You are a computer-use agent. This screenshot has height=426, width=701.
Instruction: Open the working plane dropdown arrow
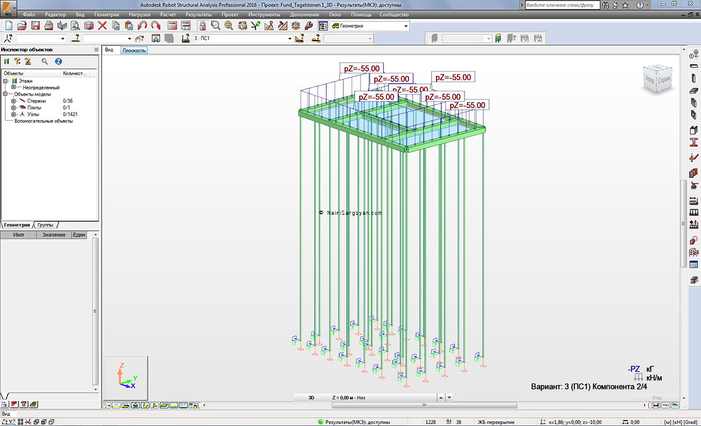tap(450, 397)
